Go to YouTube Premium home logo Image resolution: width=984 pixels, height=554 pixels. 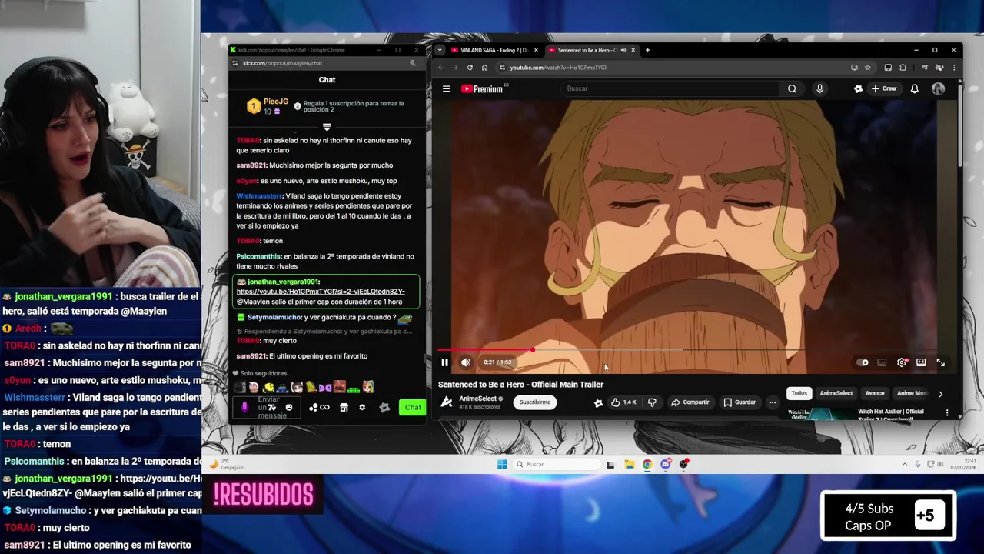pyautogui.click(x=482, y=89)
